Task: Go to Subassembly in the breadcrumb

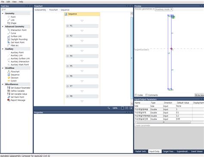Action: tap(40, 10)
